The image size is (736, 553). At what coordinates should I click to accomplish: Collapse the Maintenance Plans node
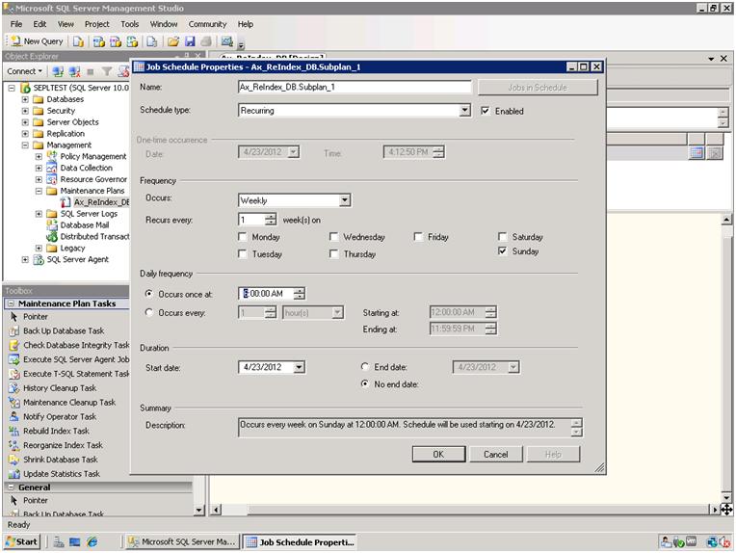coord(39,191)
